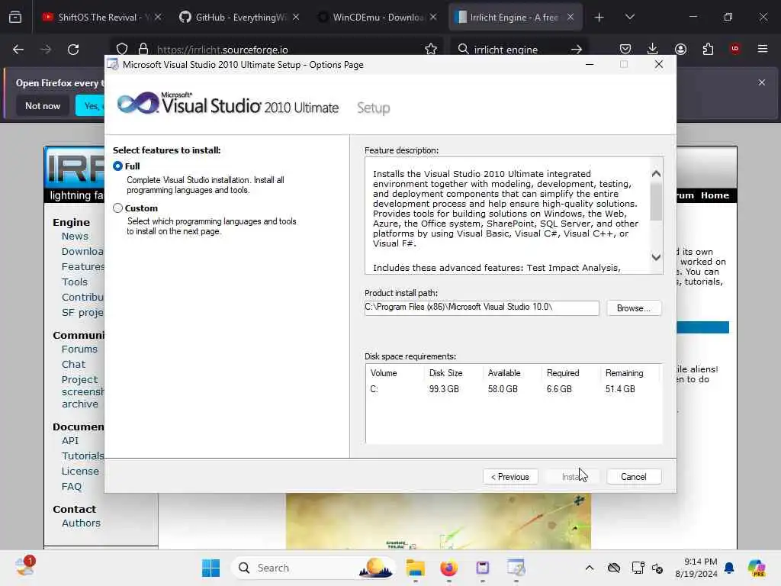Click the Product install path field
This screenshot has width=781, height=586.
pyautogui.click(x=482, y=307)
